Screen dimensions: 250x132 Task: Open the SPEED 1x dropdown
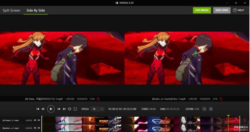tap(98, 109)
